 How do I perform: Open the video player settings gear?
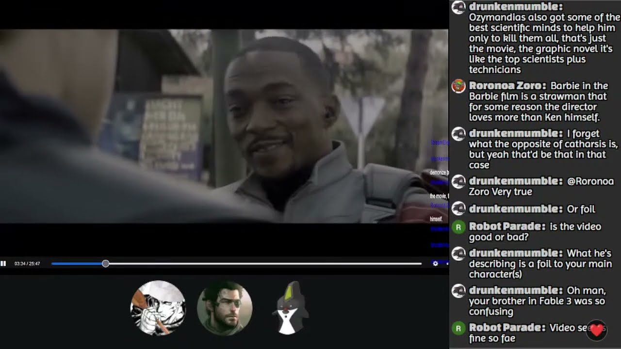point(435,264)
